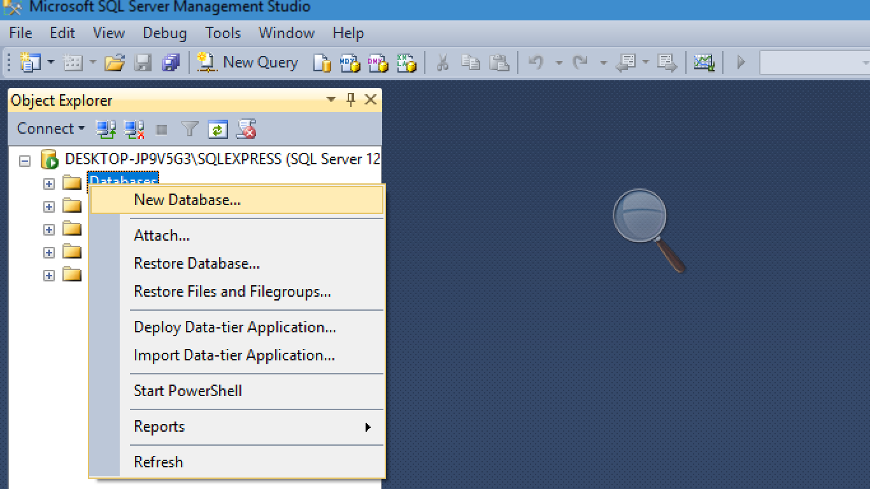Click the Navigate Forward icon
The height and width of the screenshot is (489, 870).
tap(667, 62)
